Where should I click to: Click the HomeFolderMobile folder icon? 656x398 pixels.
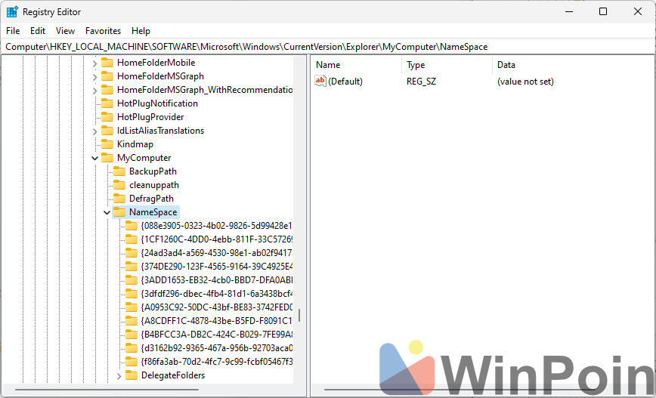point(107,63)
